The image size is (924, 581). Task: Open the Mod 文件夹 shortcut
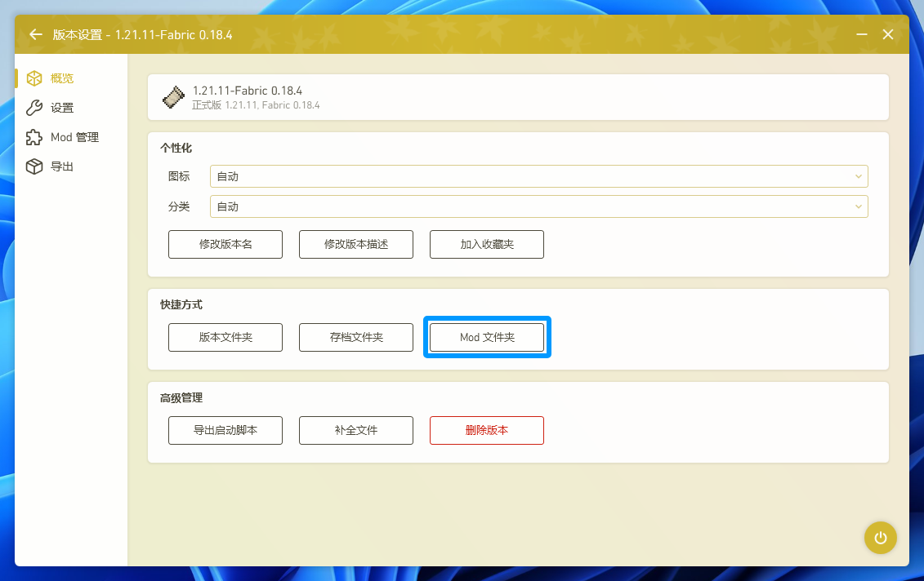click(x=487, y=337)
